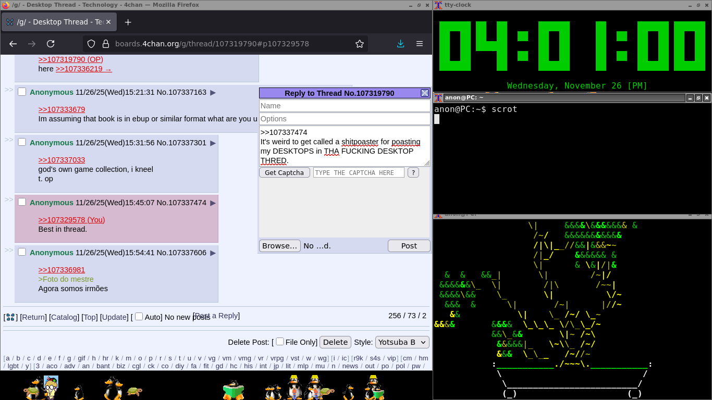
Task: Bookmark this page with the star
Action: pos(360,44)
